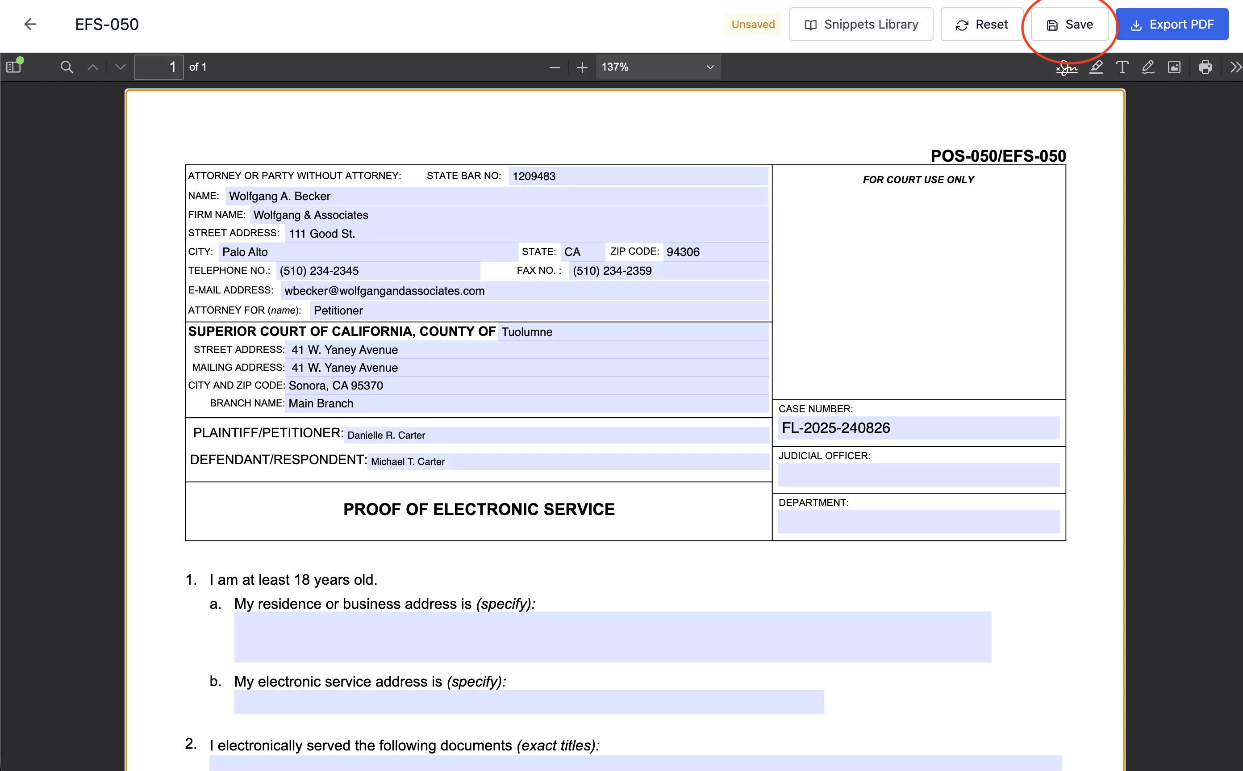Export the form as PDF

click(1172, 24)
